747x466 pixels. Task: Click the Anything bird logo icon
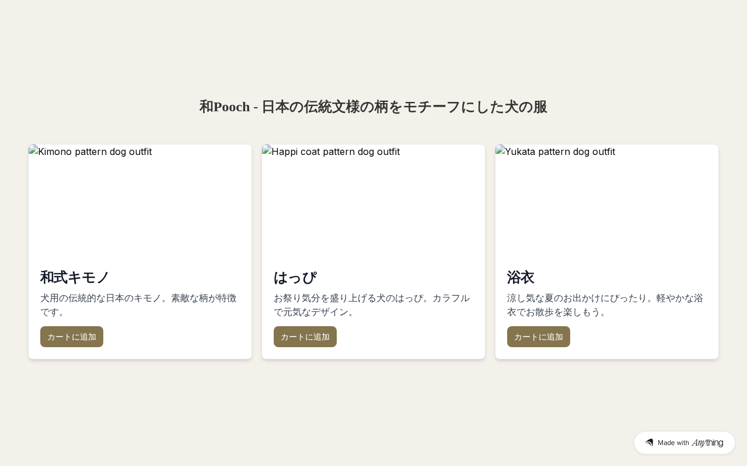(649, 443)
